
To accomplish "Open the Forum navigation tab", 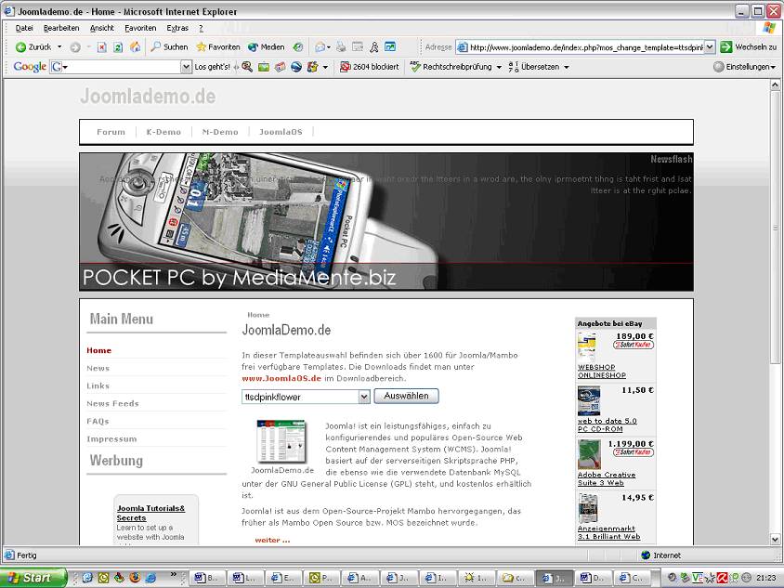I will (111, 132).
